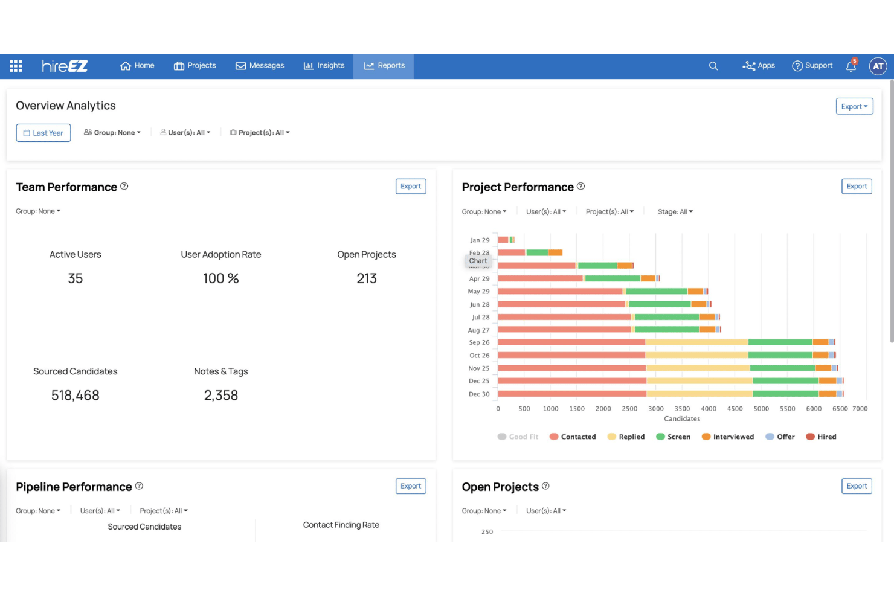Viewport: 894px width, 596px height.
Task: Expand Pipeline Performance User(s): All dropdown
Action: click(x=100, y=511)
